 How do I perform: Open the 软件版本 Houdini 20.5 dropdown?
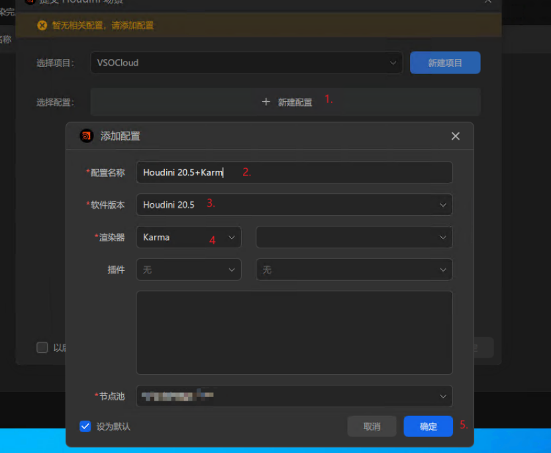tap(294, 205)
